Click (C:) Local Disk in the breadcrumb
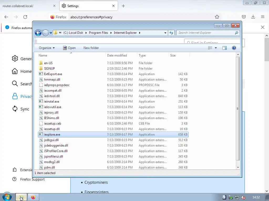Viewport: 269px width, 201px height. tap(73, 33)
